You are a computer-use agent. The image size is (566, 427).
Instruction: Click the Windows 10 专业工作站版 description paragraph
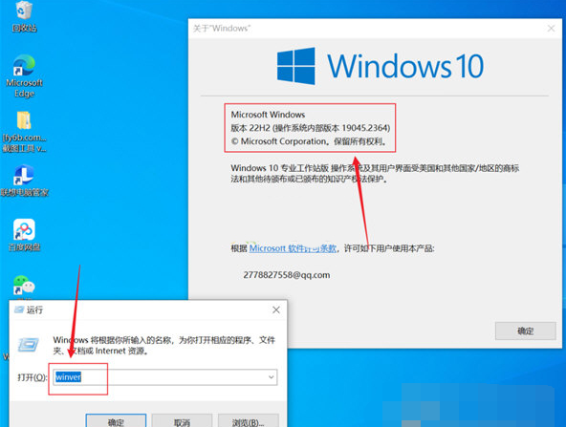[x=375, y=173]
